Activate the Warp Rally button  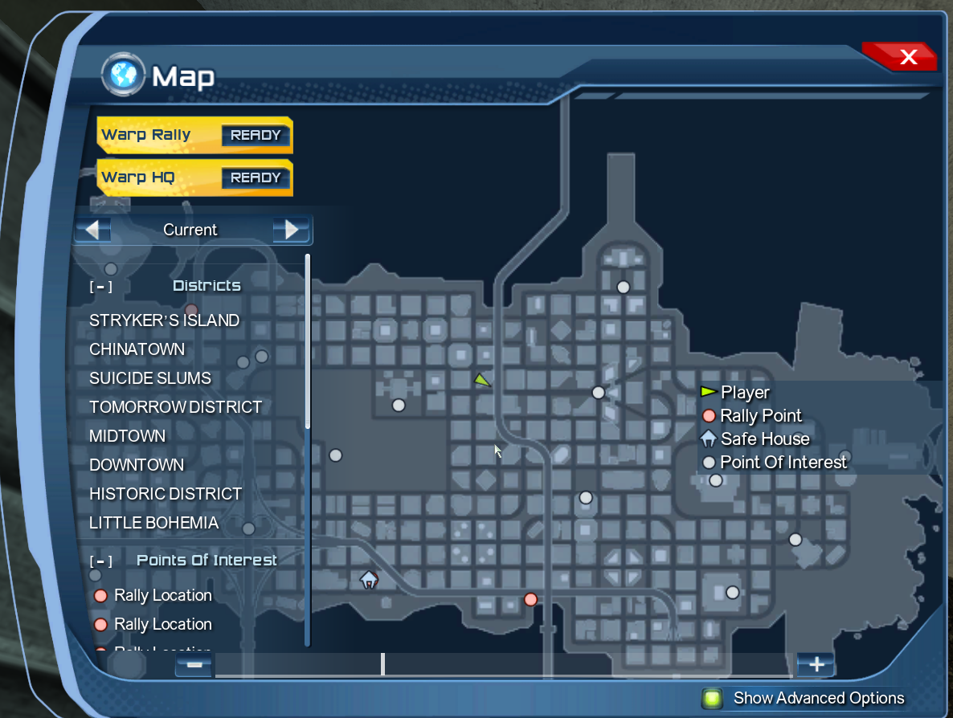[195, 135]
